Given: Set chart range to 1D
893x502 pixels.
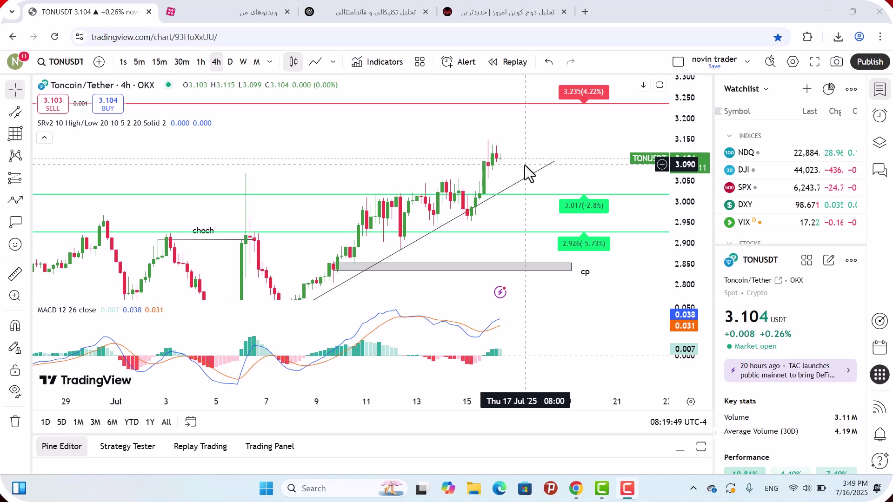Looking at the screenshot, I should click(x=45, y=422).
